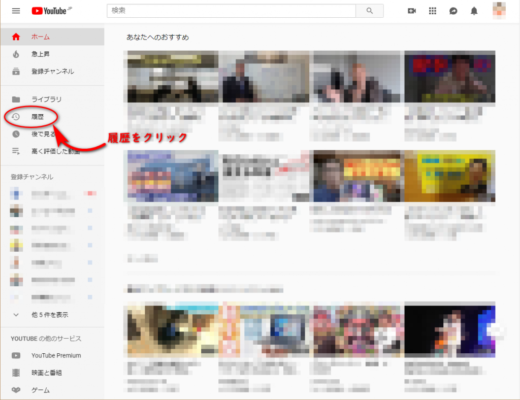
Task: Open 急上昇 trending page
Action: 41,54
